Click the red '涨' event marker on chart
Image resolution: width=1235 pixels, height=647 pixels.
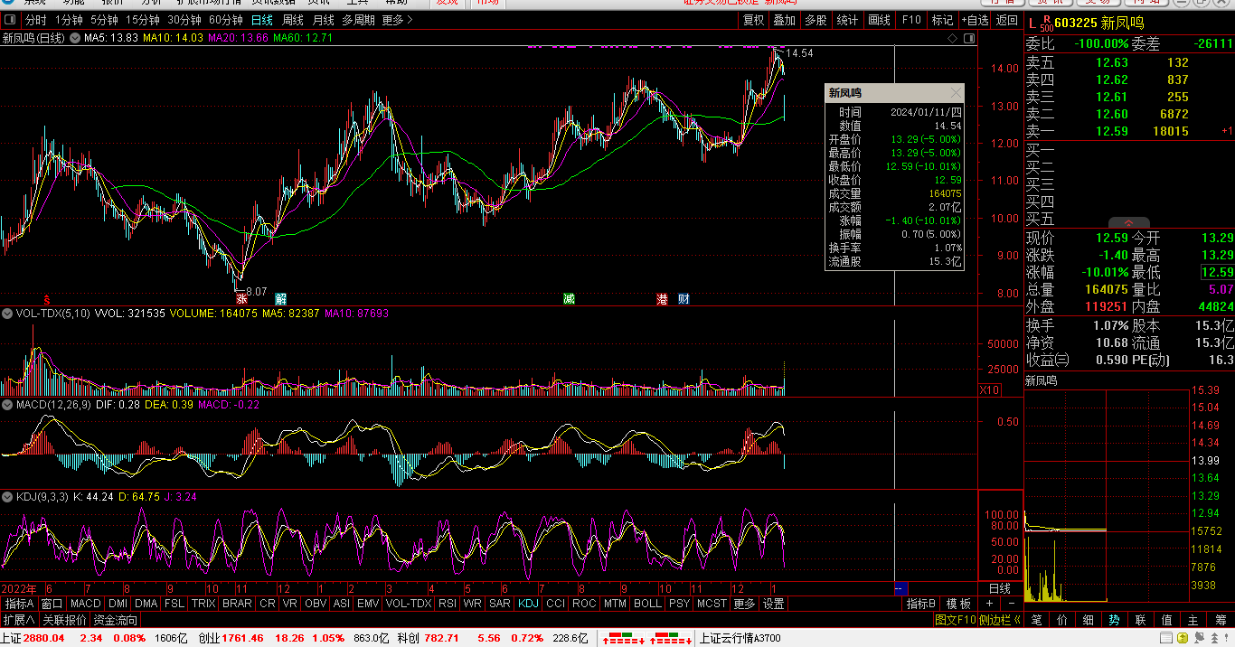point(241,298)
